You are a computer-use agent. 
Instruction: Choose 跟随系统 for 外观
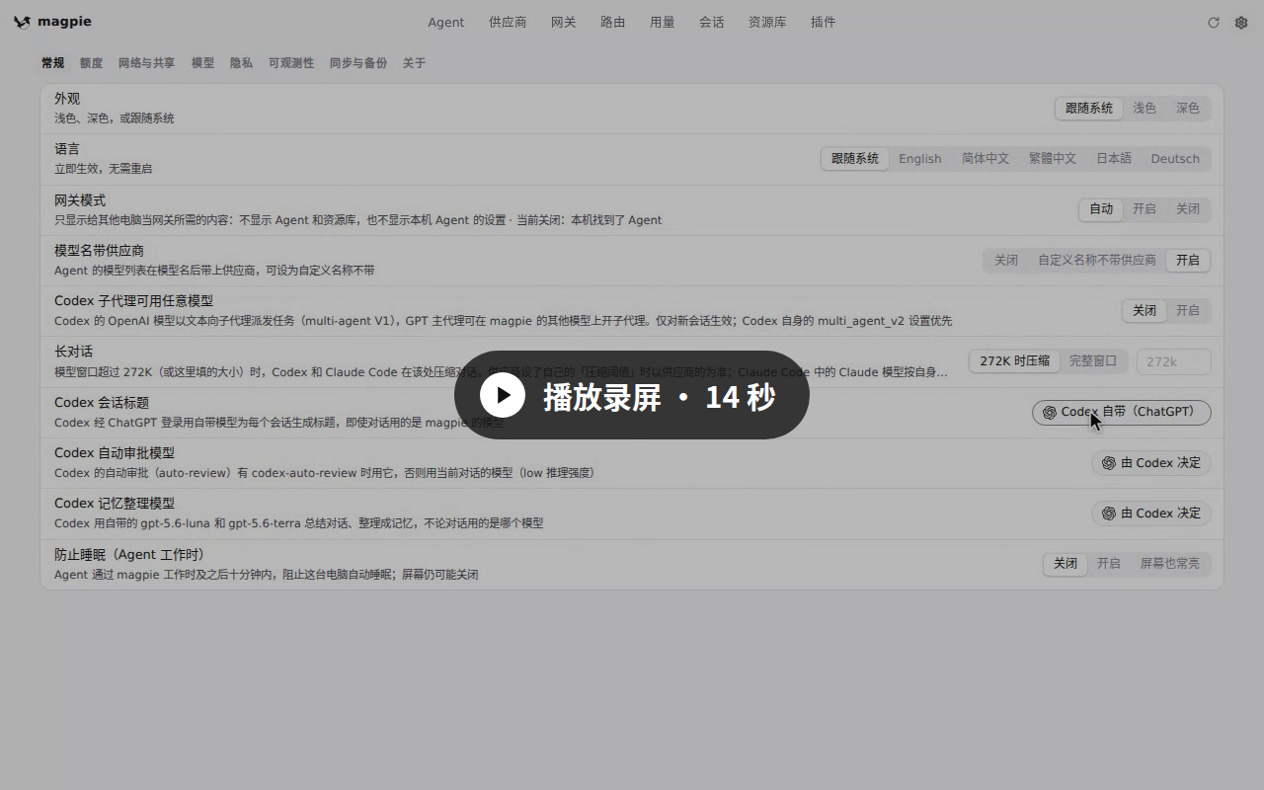coord(1089,108)
